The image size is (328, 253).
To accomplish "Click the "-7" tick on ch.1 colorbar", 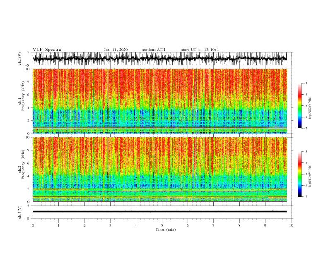I will (305, 128).
